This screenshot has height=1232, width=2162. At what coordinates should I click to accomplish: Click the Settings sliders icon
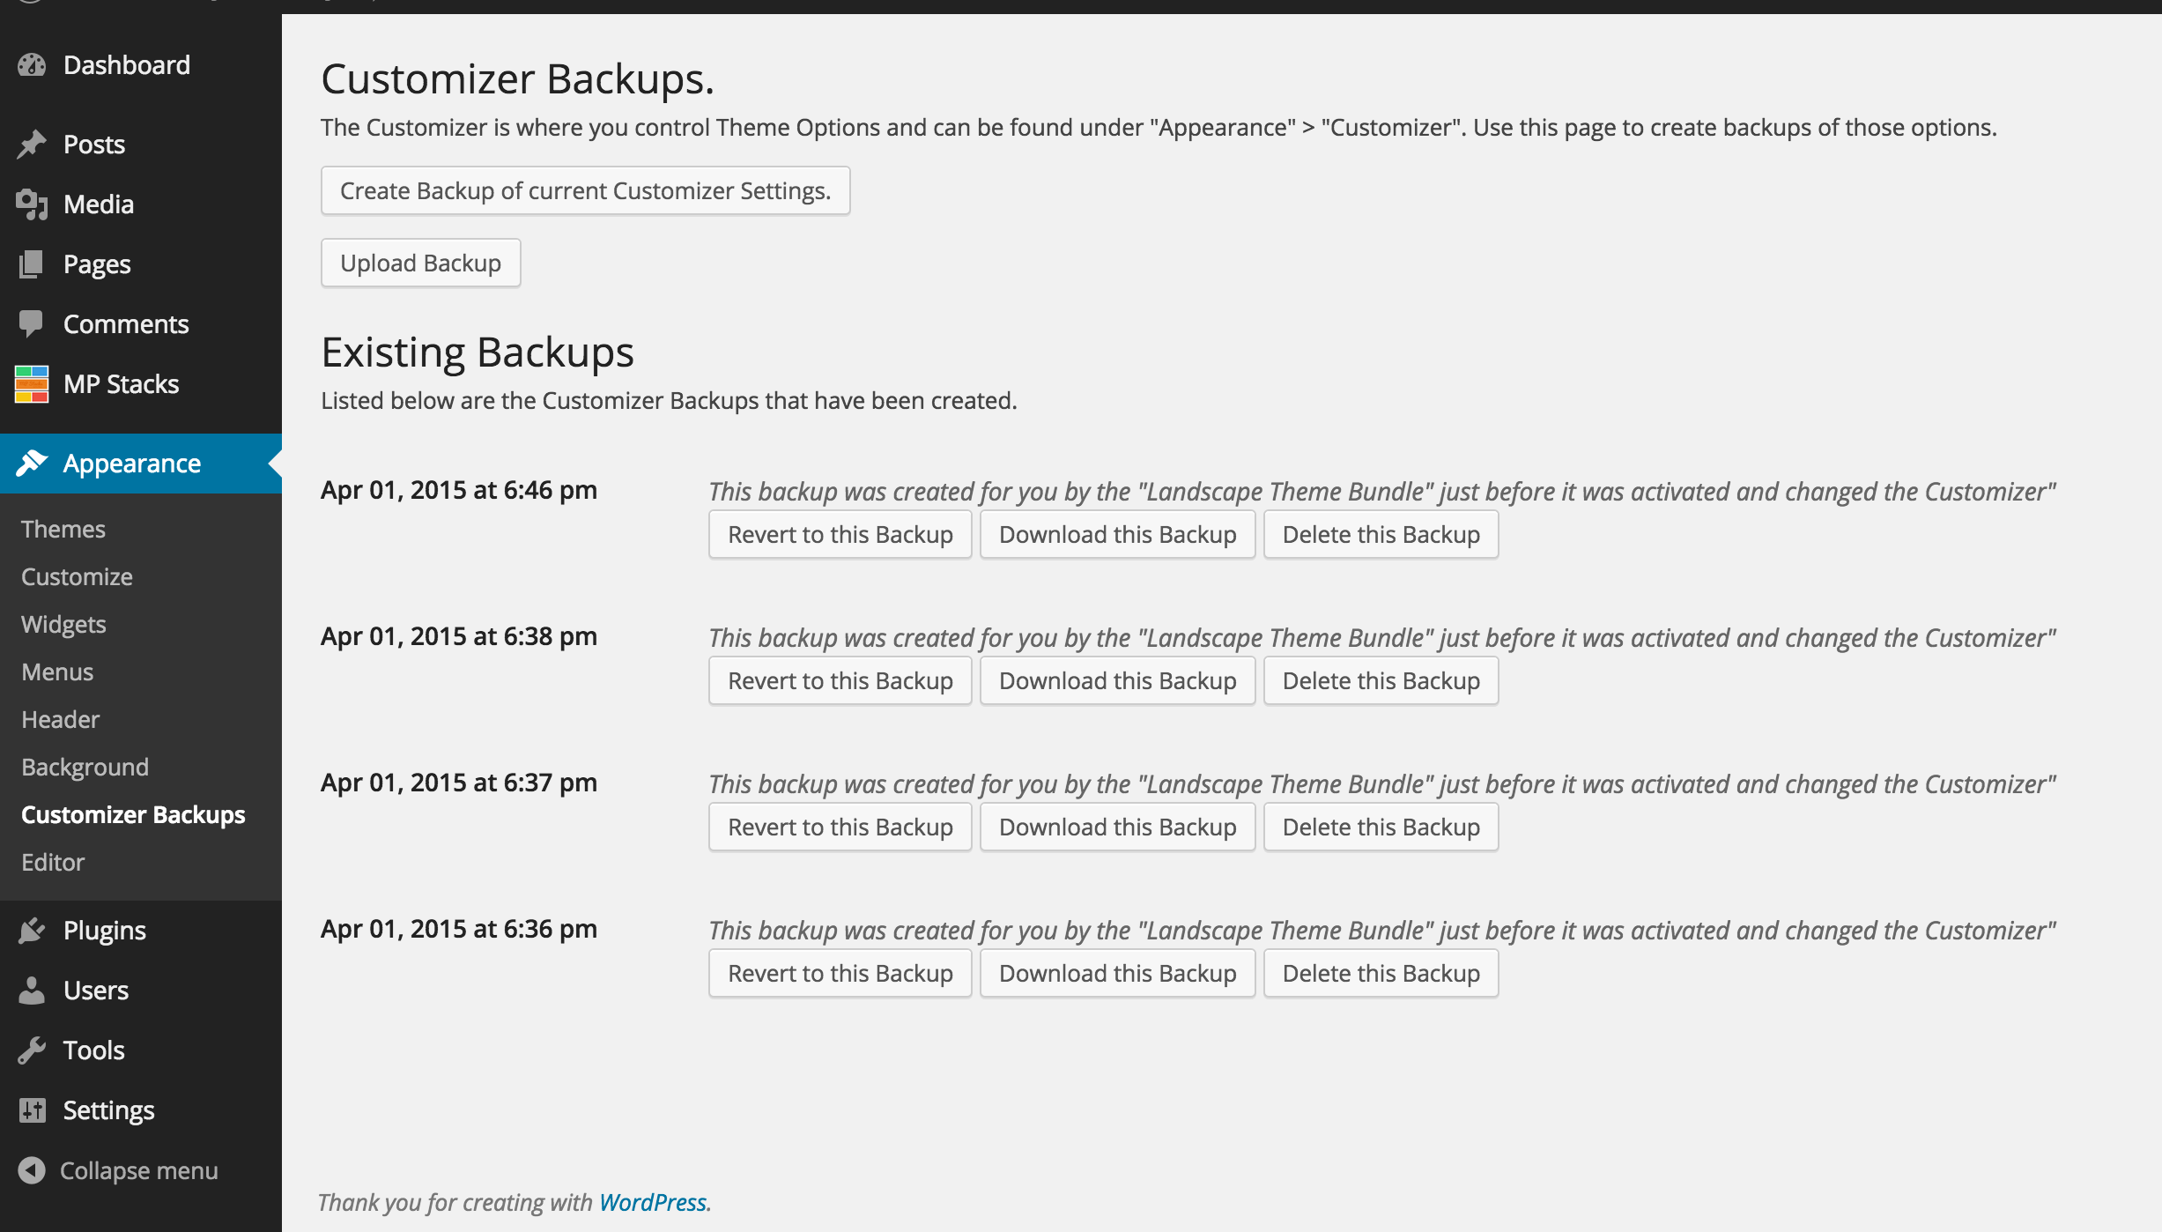click(x=32, y=1110)
